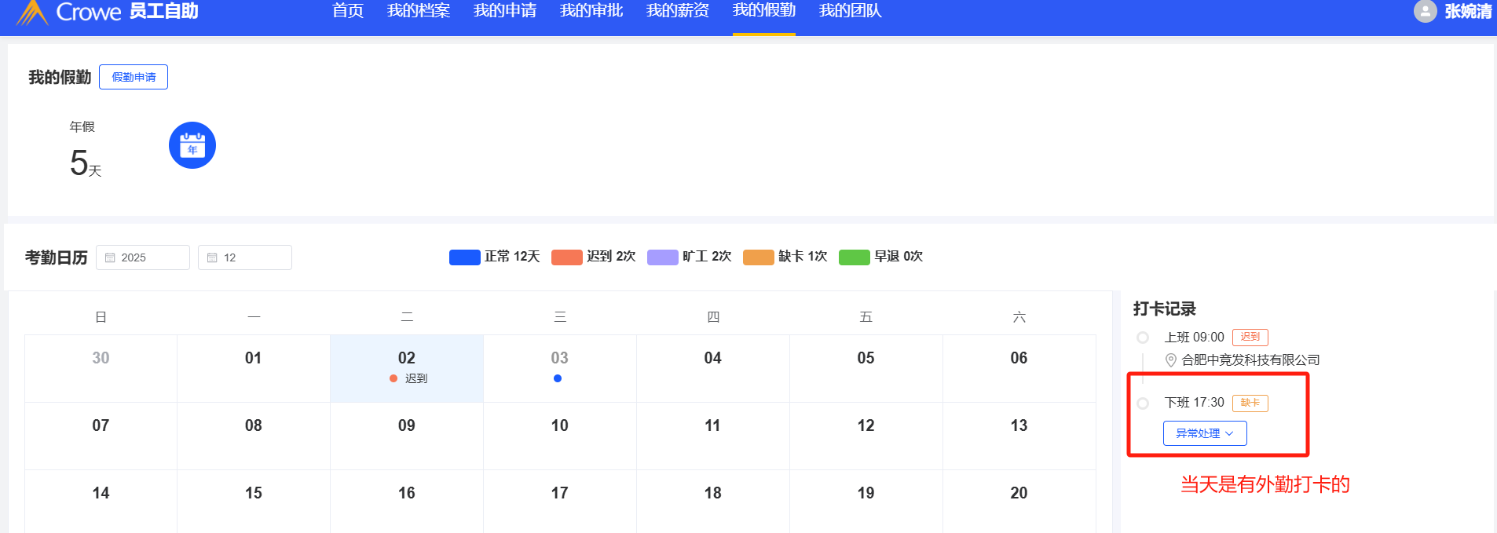Switch to the 我的审批 tab
Screen dimensions: 1497x533
(x=591, y=11)
